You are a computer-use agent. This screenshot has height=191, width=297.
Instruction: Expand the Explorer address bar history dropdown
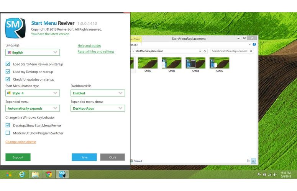pos(200,51)
